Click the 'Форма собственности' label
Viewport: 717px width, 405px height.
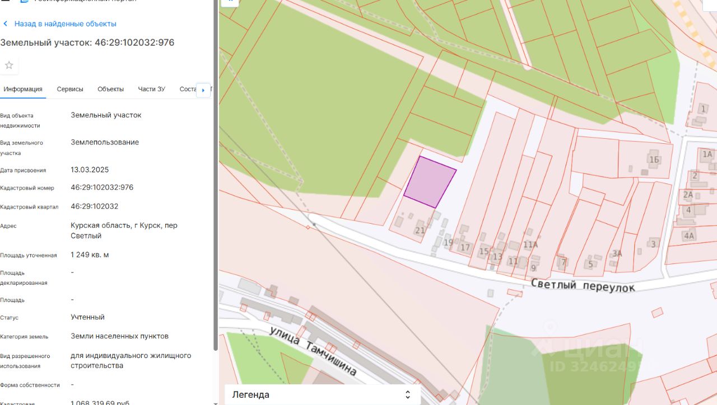click(30, 385)
